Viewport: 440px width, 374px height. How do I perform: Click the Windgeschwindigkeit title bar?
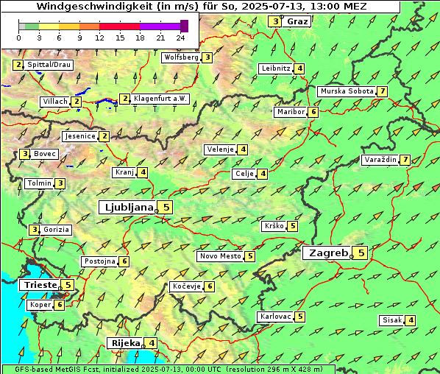201,6
